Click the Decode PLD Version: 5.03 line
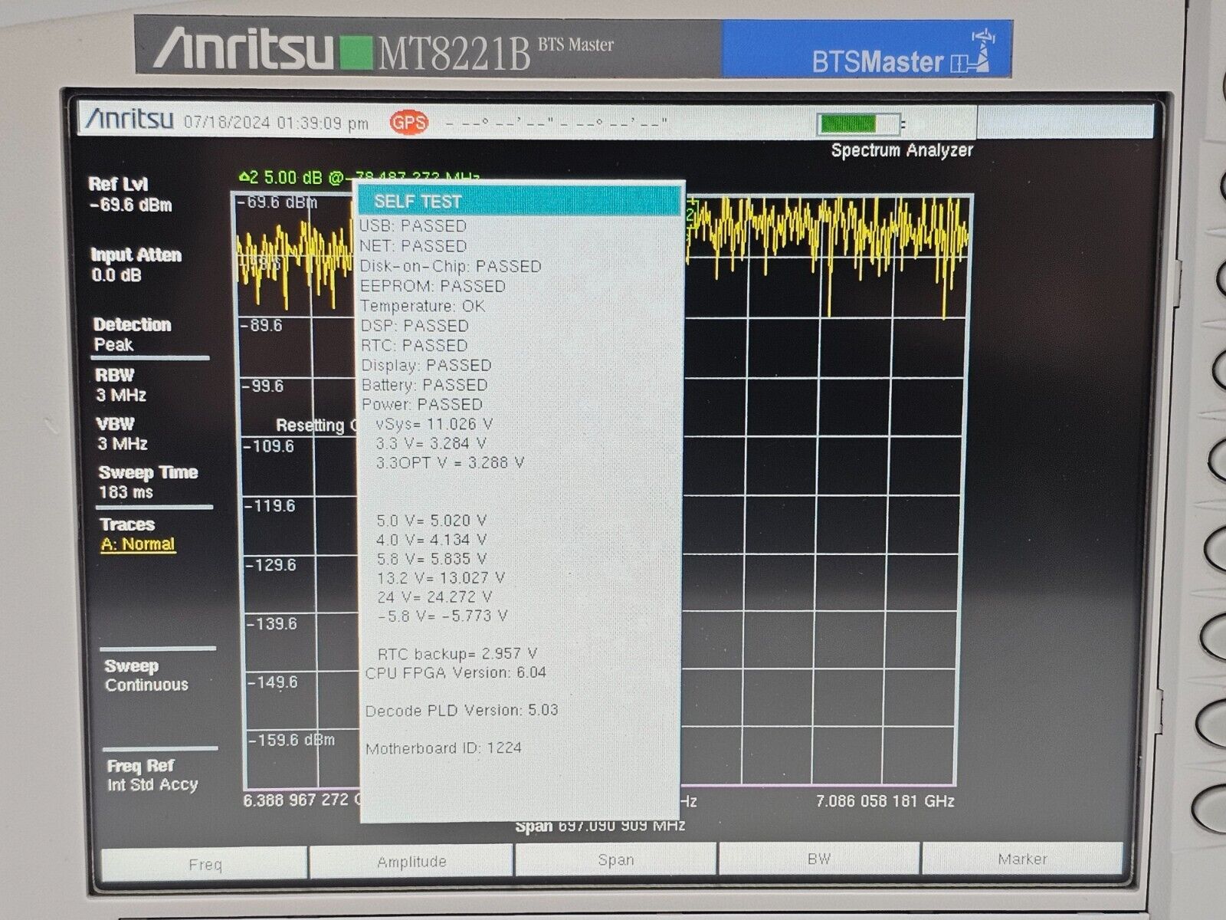Screen dimensions: 1226x920 coord(462,711)
